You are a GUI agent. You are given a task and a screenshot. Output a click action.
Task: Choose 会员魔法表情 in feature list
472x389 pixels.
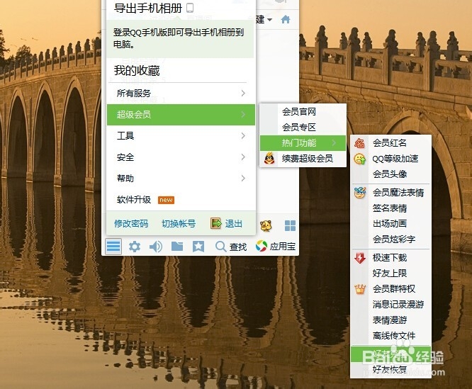tap(390, 193)
